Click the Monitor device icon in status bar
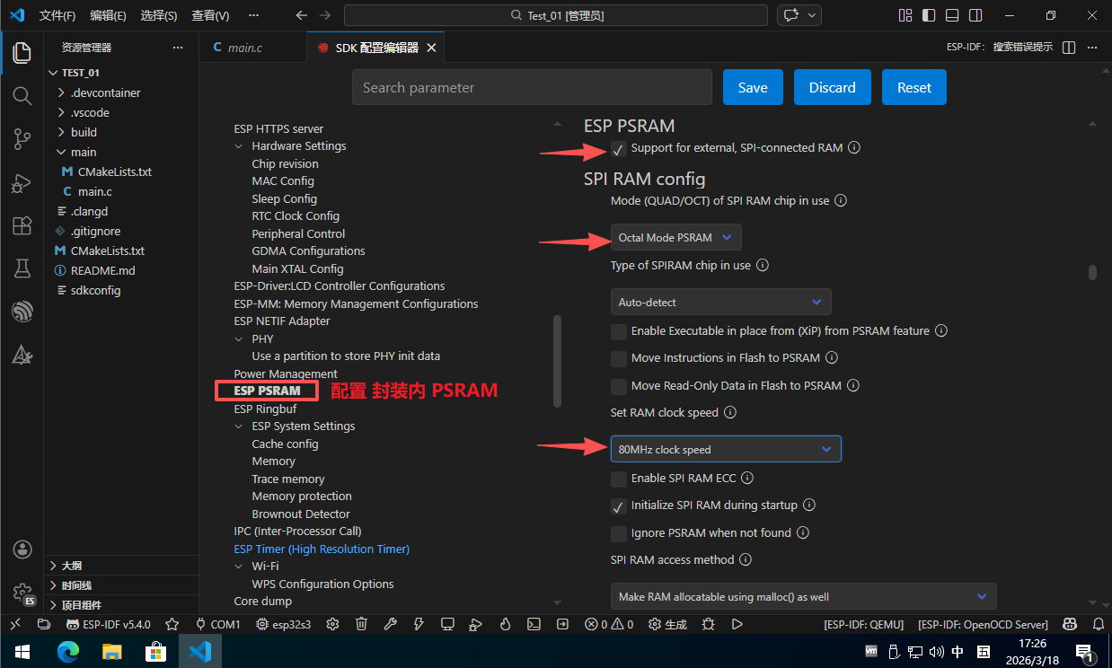Image resolution: width=1112 pixels, height=668 pixels. [447, 624]
